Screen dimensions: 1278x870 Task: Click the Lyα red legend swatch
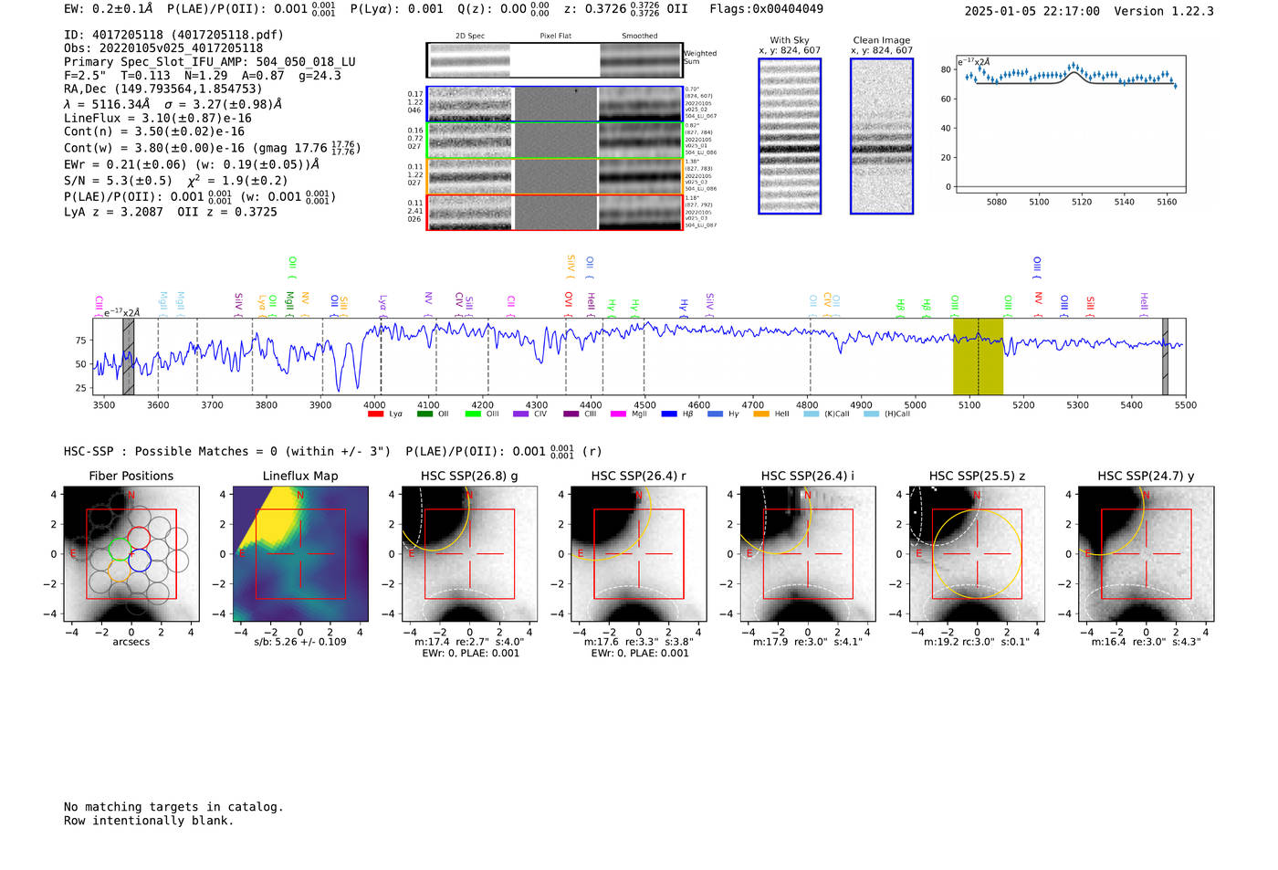(375, 414)
